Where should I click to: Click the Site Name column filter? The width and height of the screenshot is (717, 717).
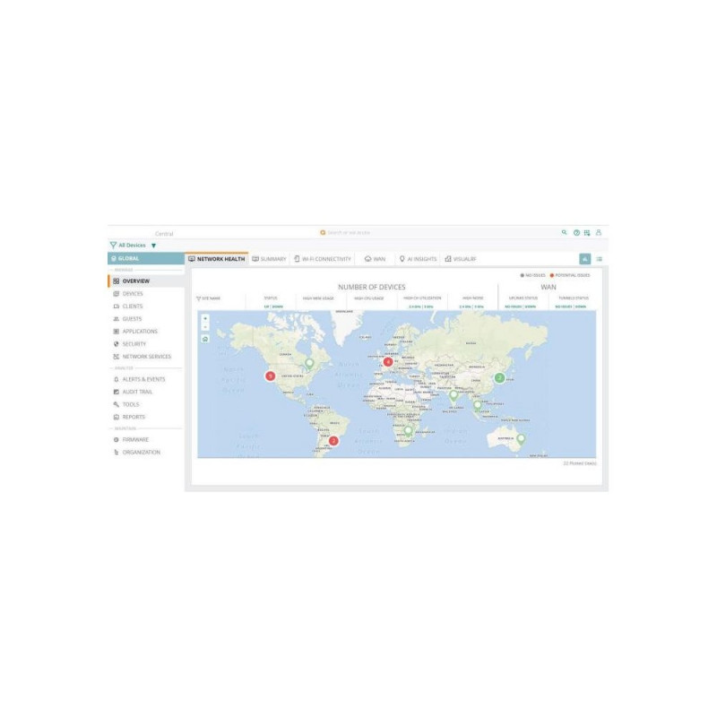[209, 298]
